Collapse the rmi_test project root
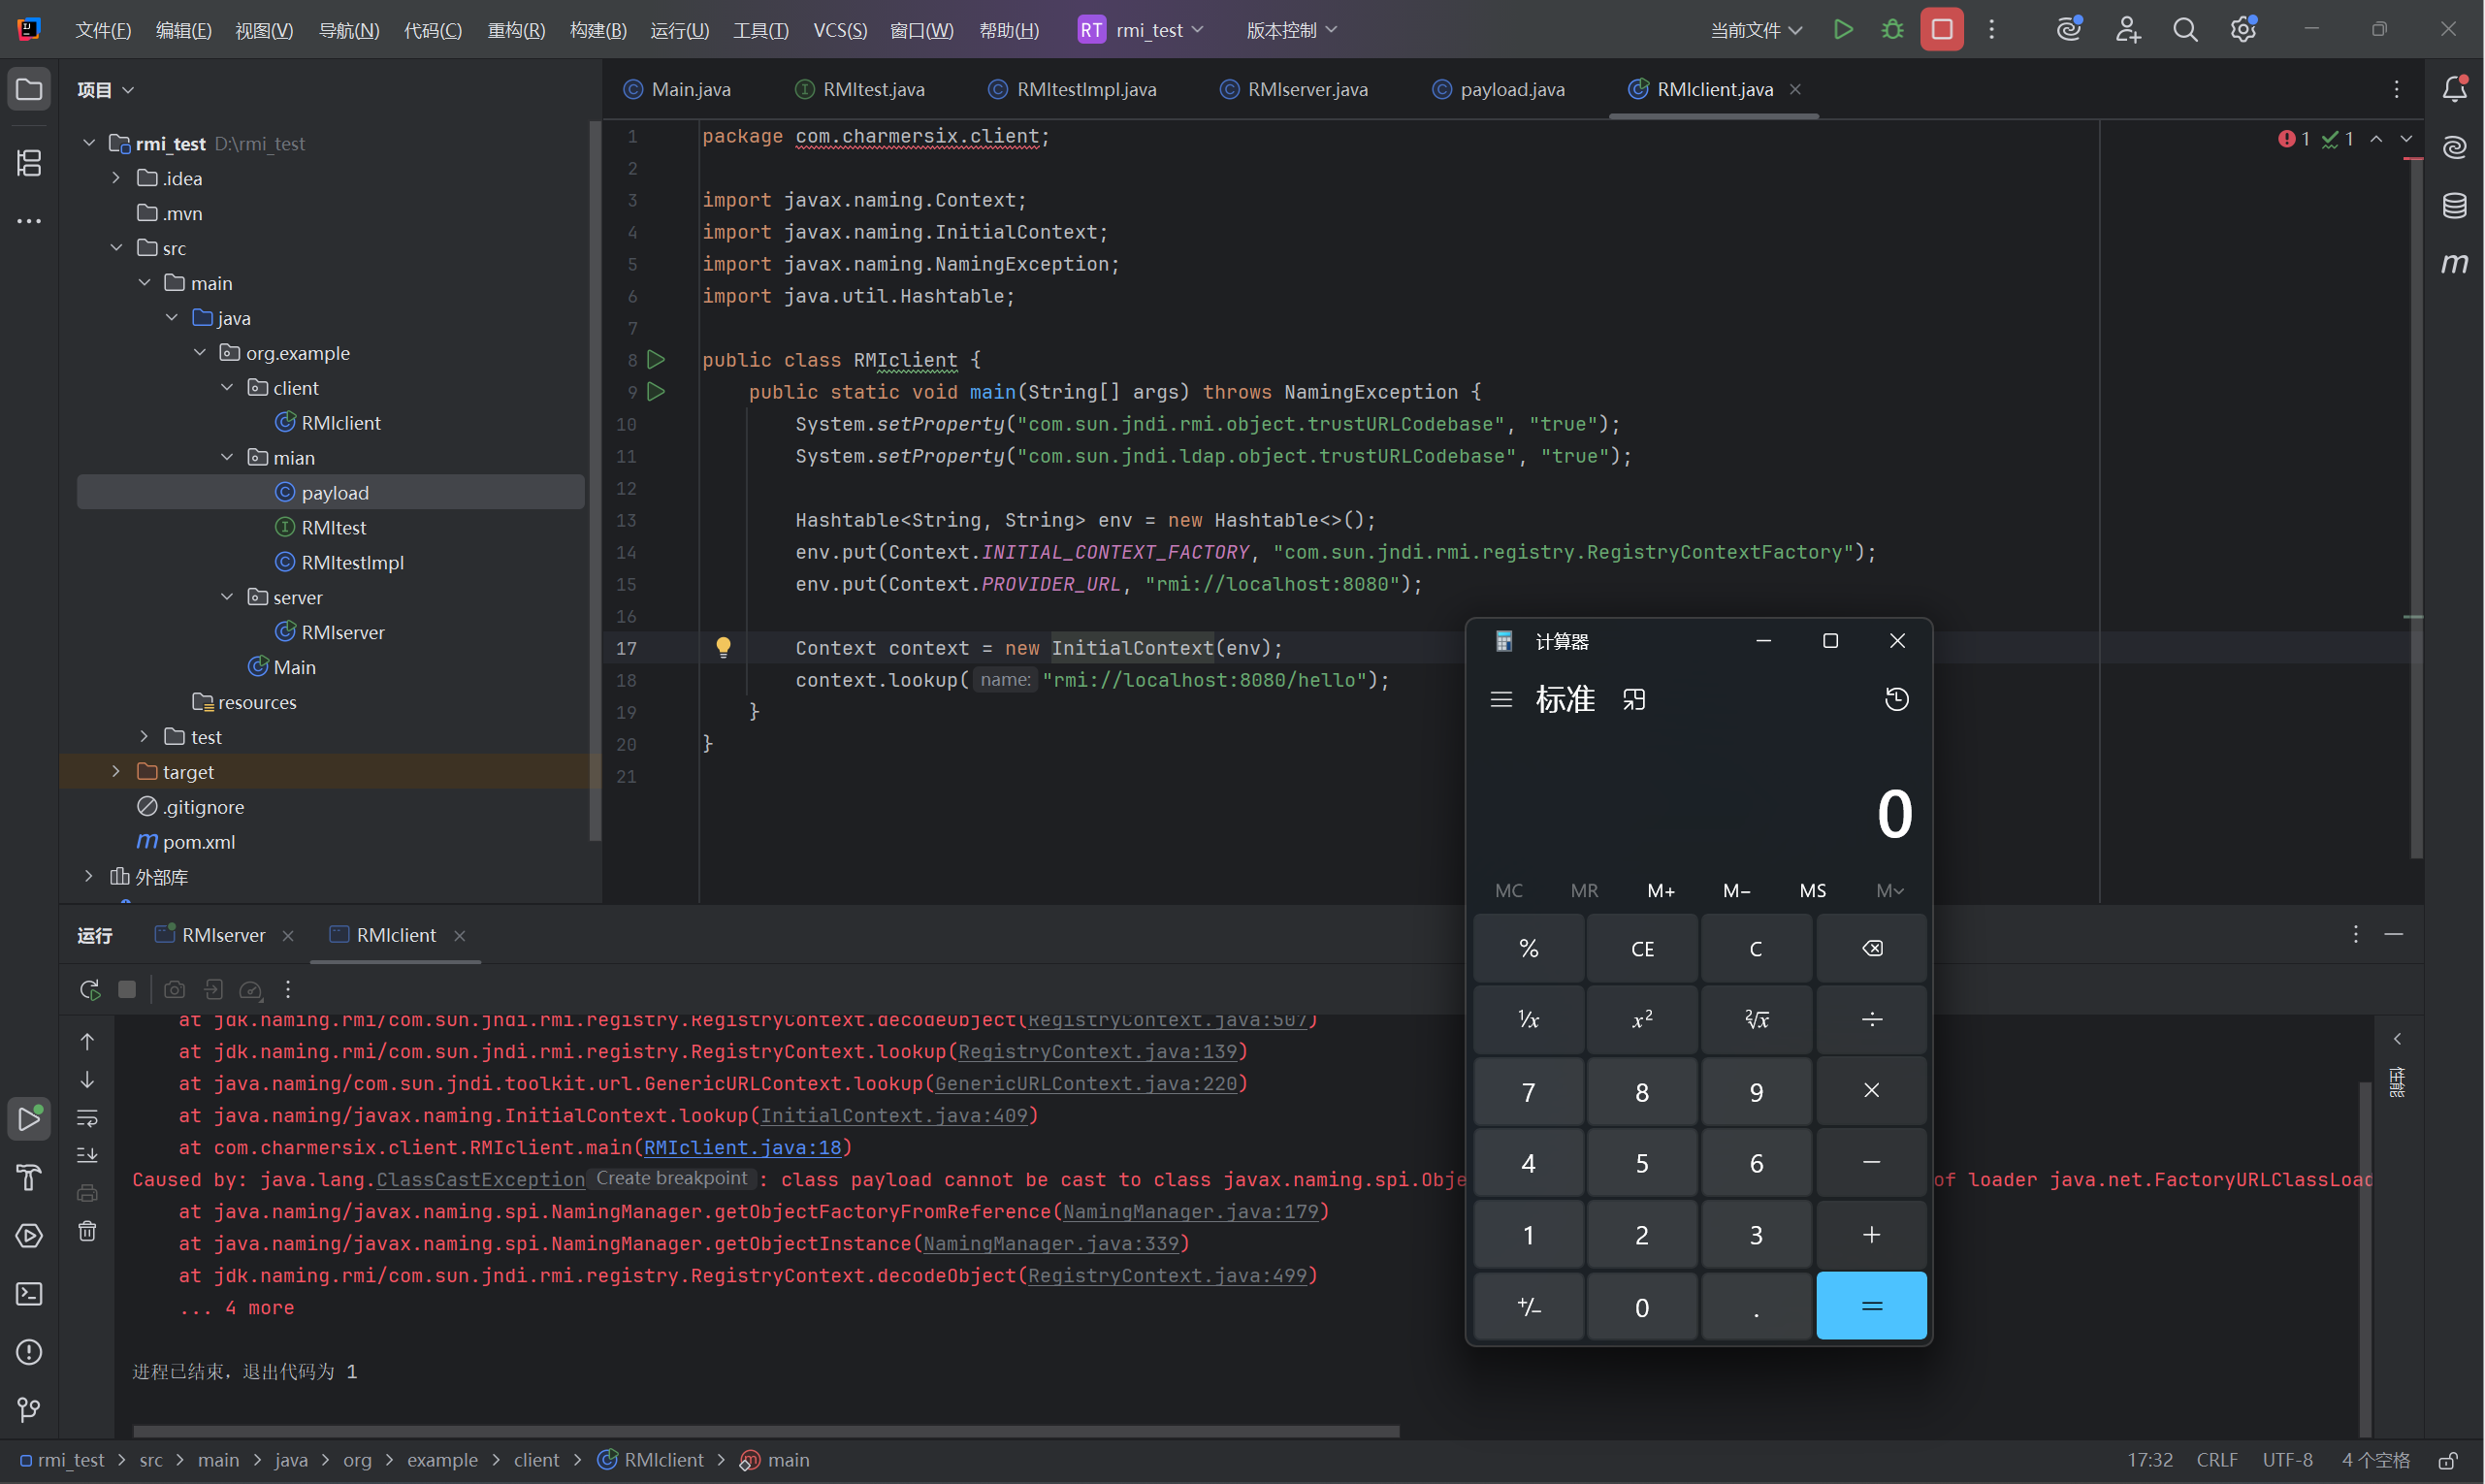This screenshot has height=1484, width=2485. coord(89,143)
